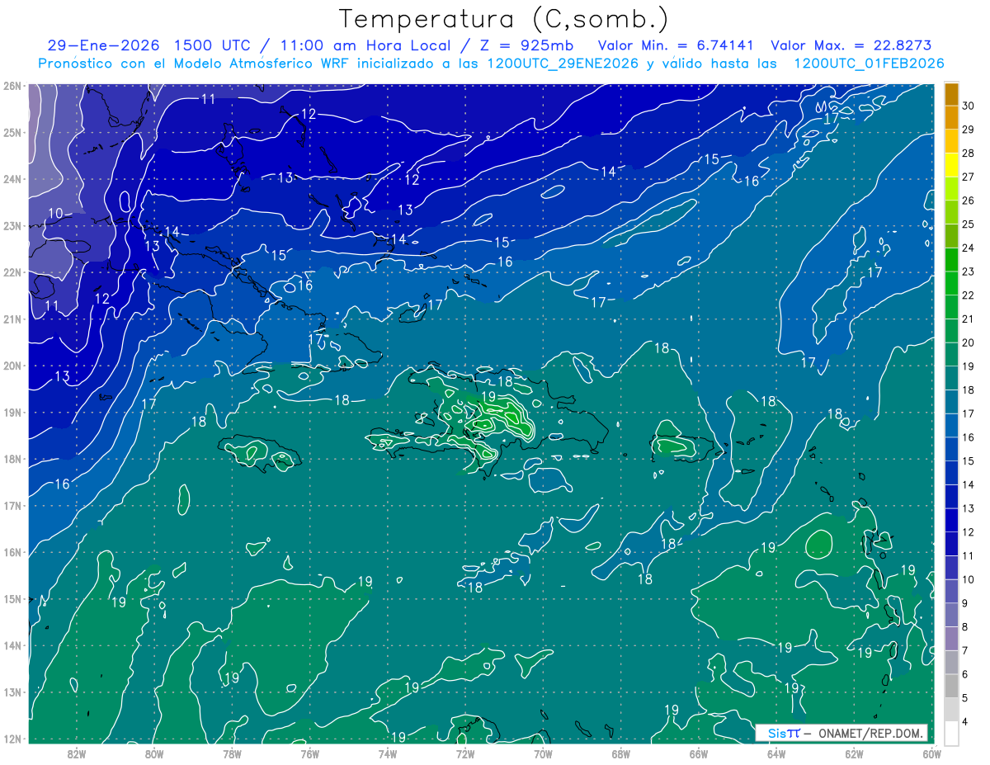Viewport: 990px width, 765px height.
Task: Click the "76W" longitude axis label
Action: coord(309,753)
